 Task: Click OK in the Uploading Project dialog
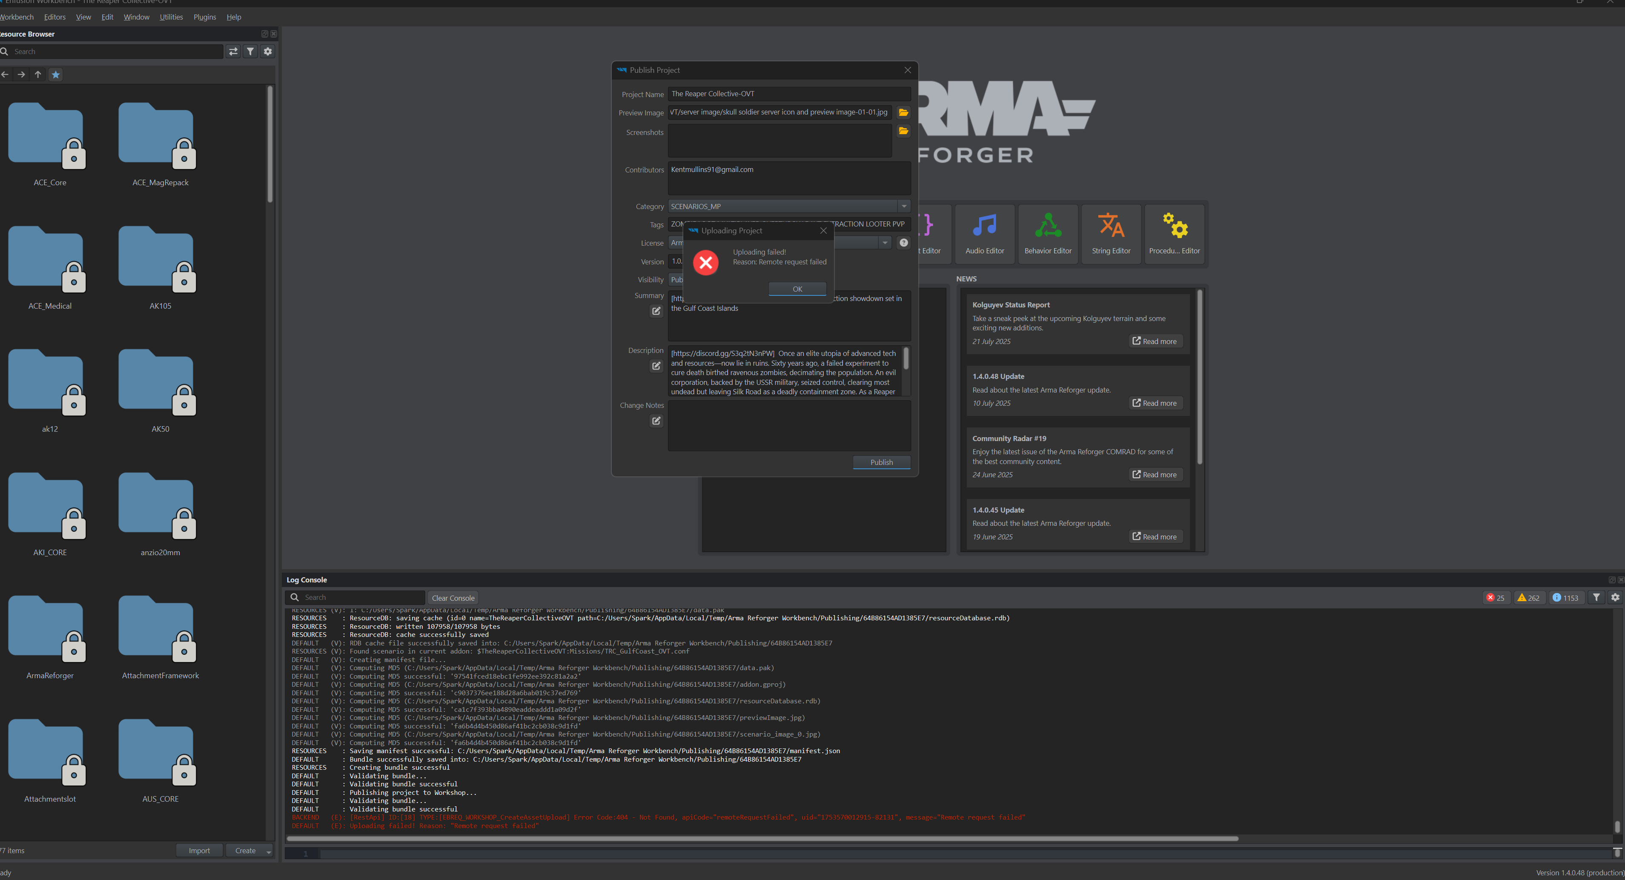click(x=797, y=289)
